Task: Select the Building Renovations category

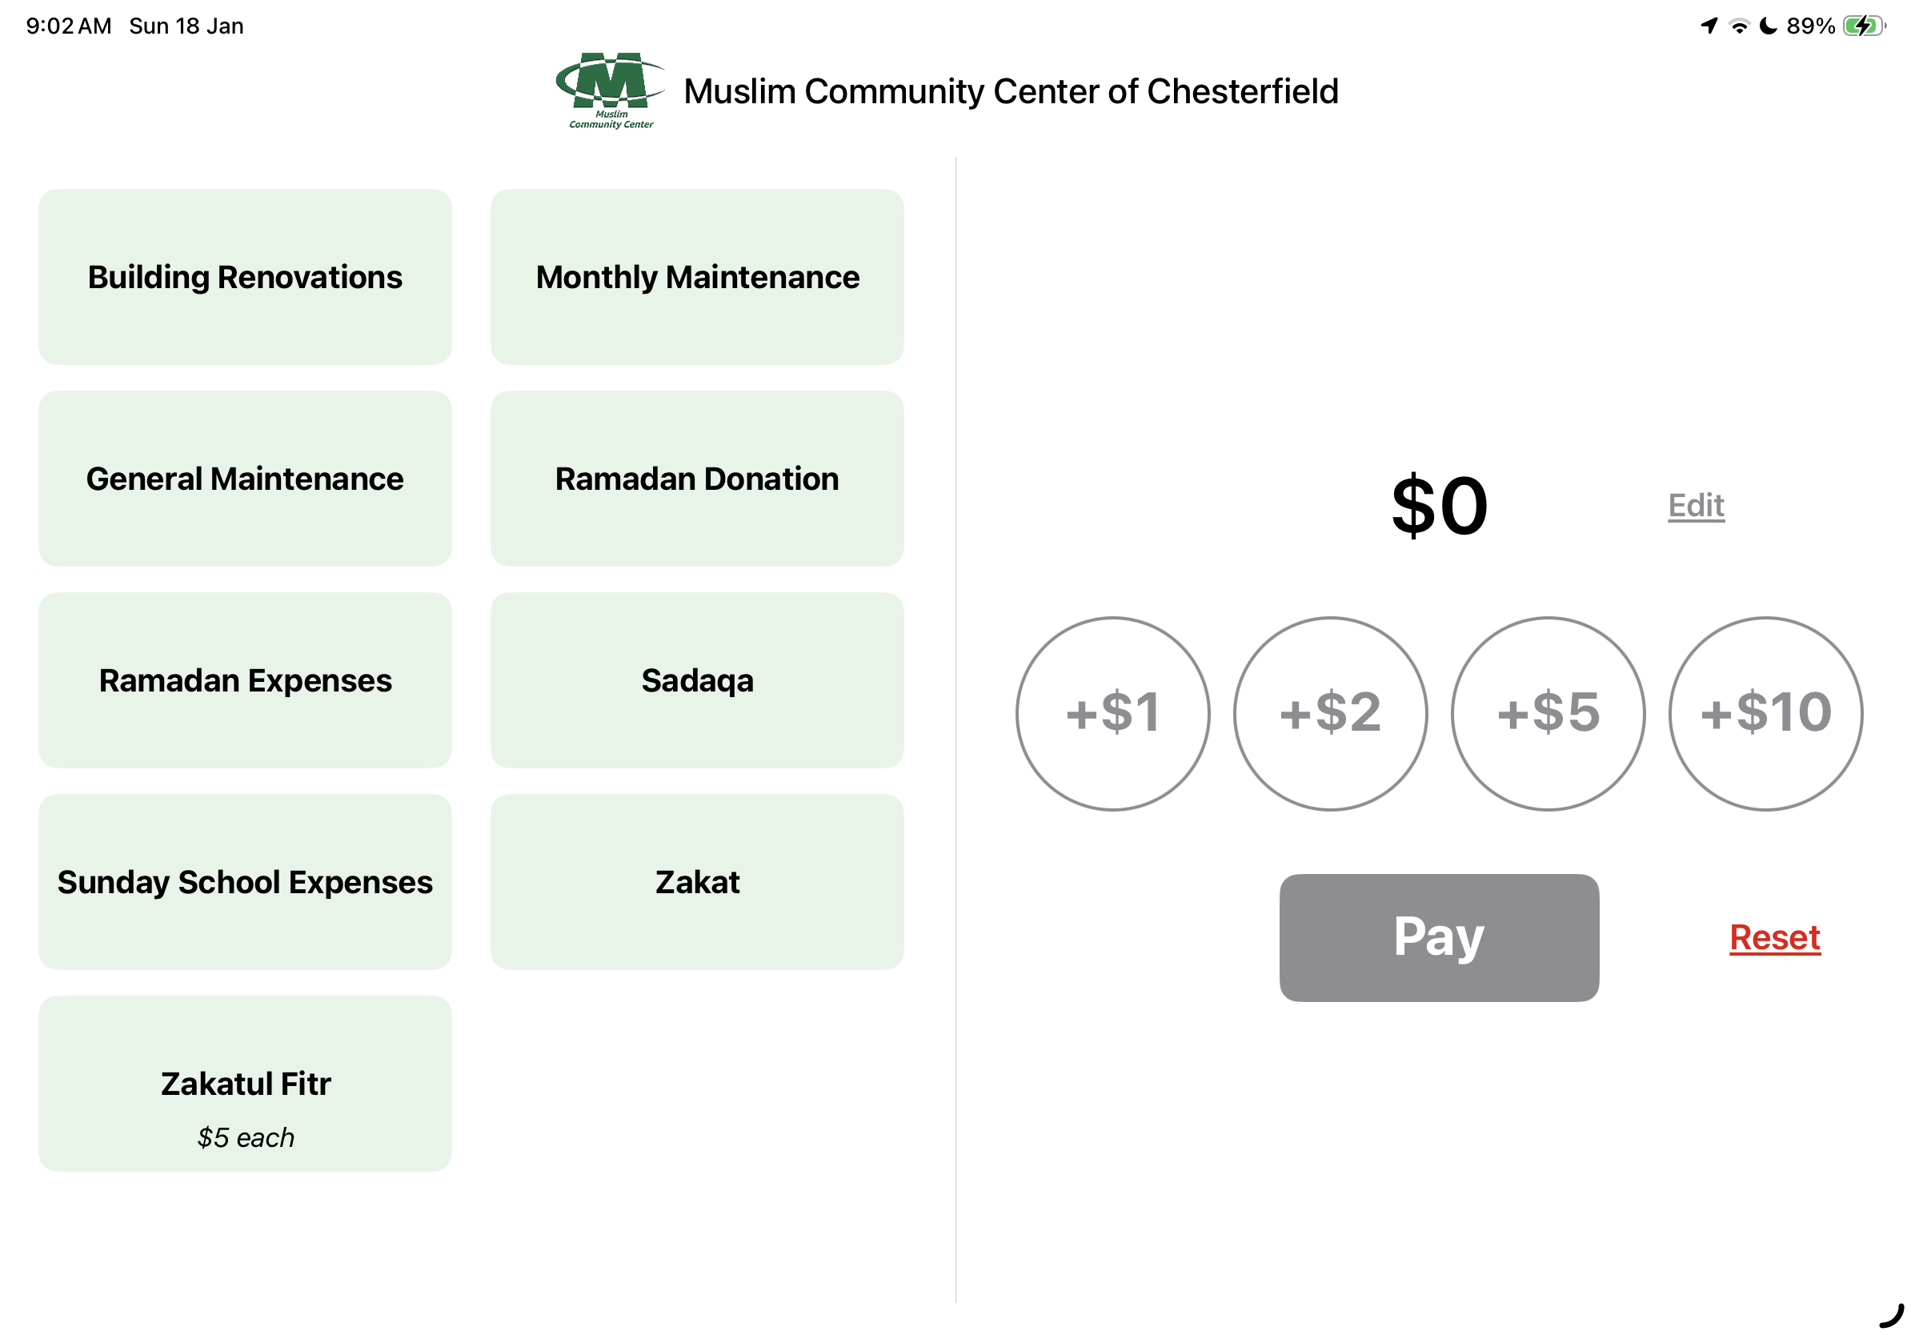Action: [245, 277]
